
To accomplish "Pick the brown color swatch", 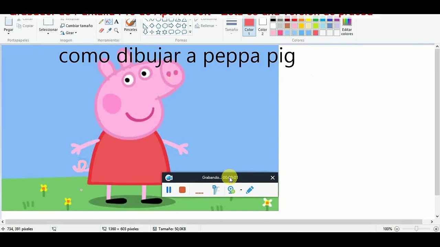I will click(x=287, y=26).
